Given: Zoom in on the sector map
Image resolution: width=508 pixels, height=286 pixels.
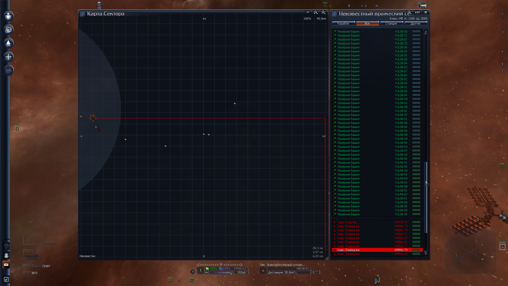Looking at the screenshot, I should click(316, 12).
